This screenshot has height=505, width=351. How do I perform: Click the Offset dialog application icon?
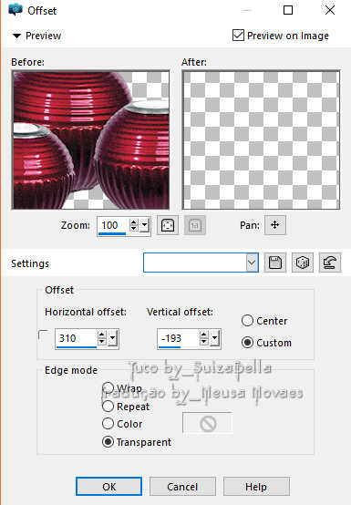pos(15,10)
